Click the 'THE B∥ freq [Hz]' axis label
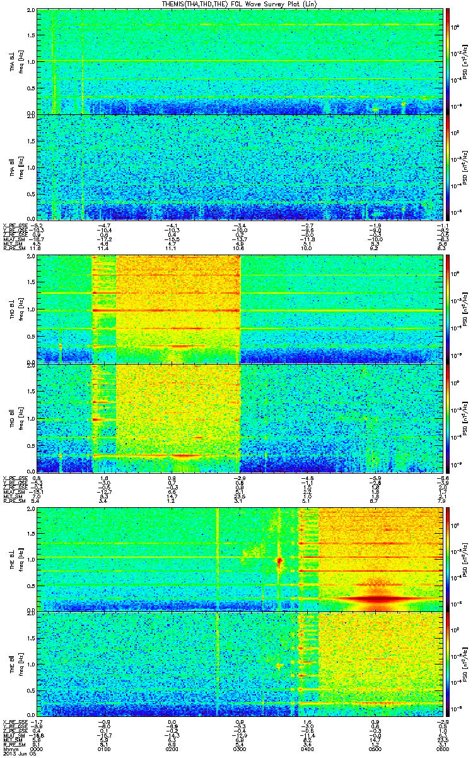This screenshot has width=473, height=758. point(16,665)
